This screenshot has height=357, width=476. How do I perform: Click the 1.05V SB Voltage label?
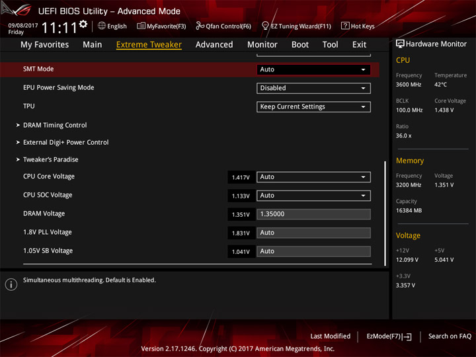[48, 251]
